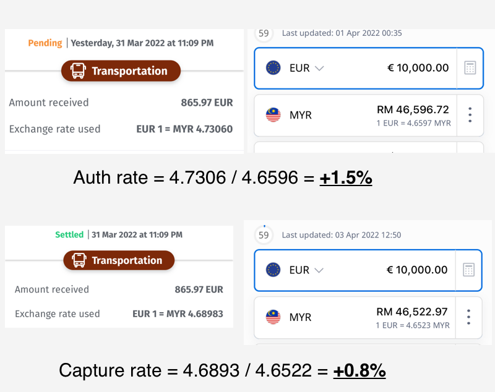The width and height of the screenshot is (495, 392).
Task: Click Malaysia flag in top converter
Action: (273, 115)
